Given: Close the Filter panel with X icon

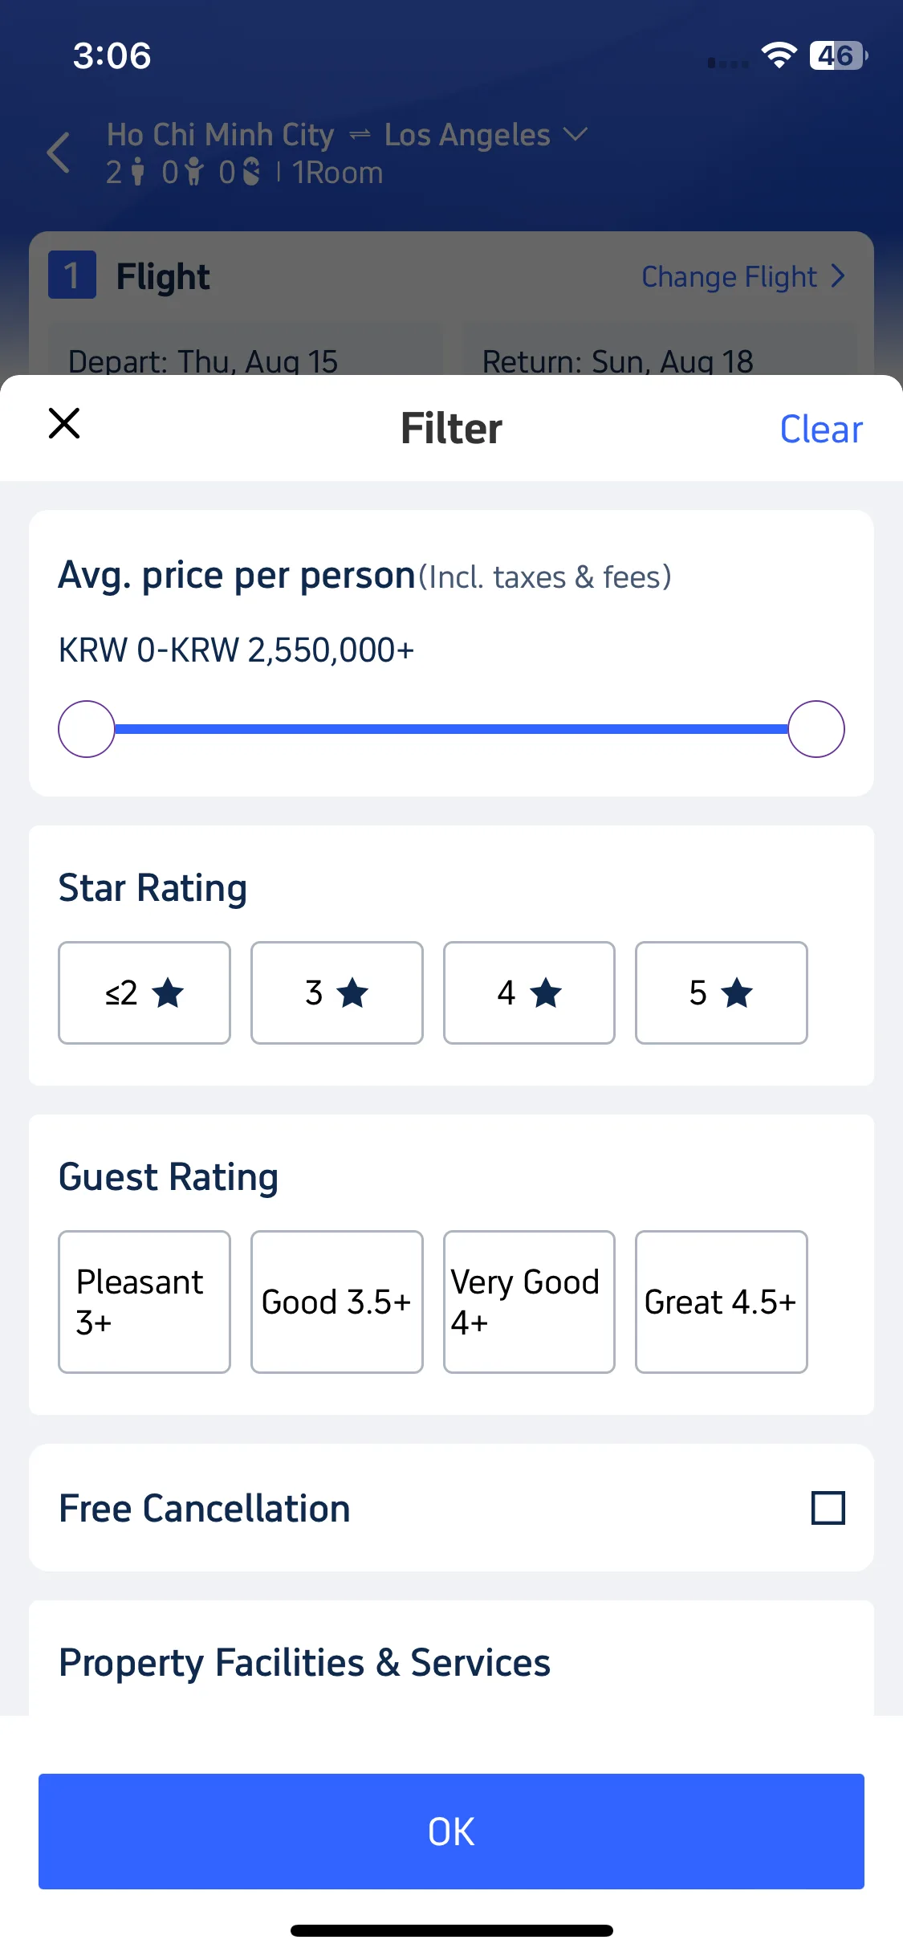Looking at the screenshot, I should (x=64, y=423).
